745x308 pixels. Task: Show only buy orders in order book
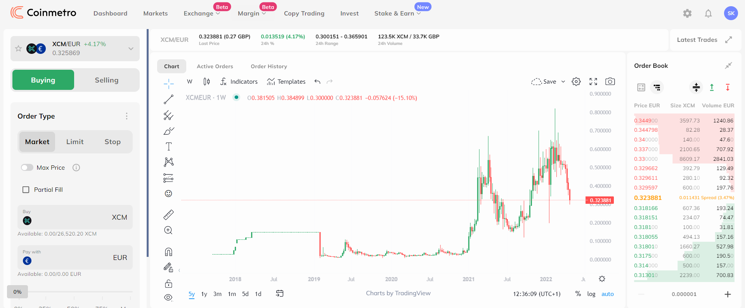[712, 87]
